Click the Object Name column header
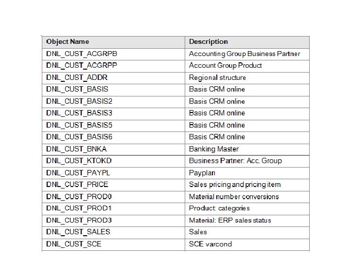 68,42
